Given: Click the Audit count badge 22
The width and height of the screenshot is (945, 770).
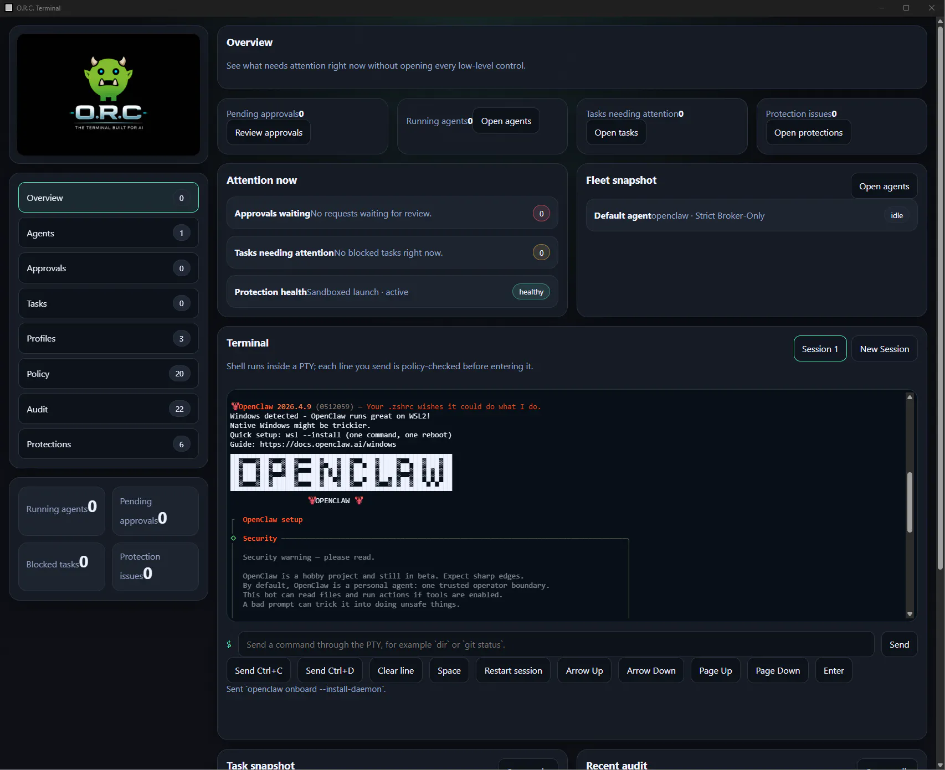Looking at the screenshot, I should 179,409.
